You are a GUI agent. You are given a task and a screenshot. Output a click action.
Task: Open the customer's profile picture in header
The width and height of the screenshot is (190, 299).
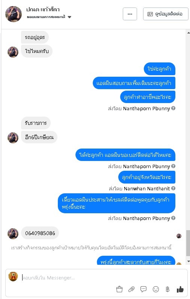coord(14,14)
